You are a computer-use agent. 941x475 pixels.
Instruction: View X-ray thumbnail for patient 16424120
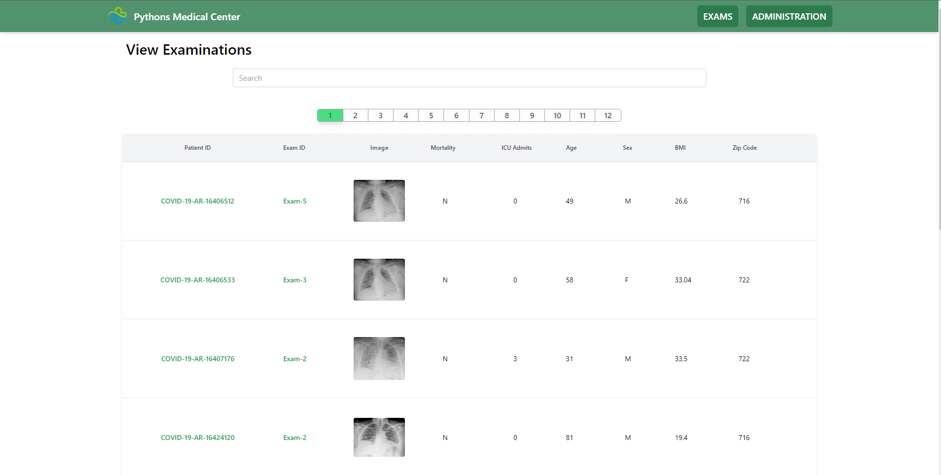click(379, 437)
